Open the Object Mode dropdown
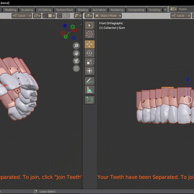194x194 pixels. point(108,16)
